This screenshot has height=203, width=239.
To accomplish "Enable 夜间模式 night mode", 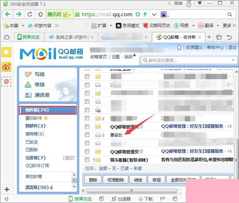I will [127, 26].
